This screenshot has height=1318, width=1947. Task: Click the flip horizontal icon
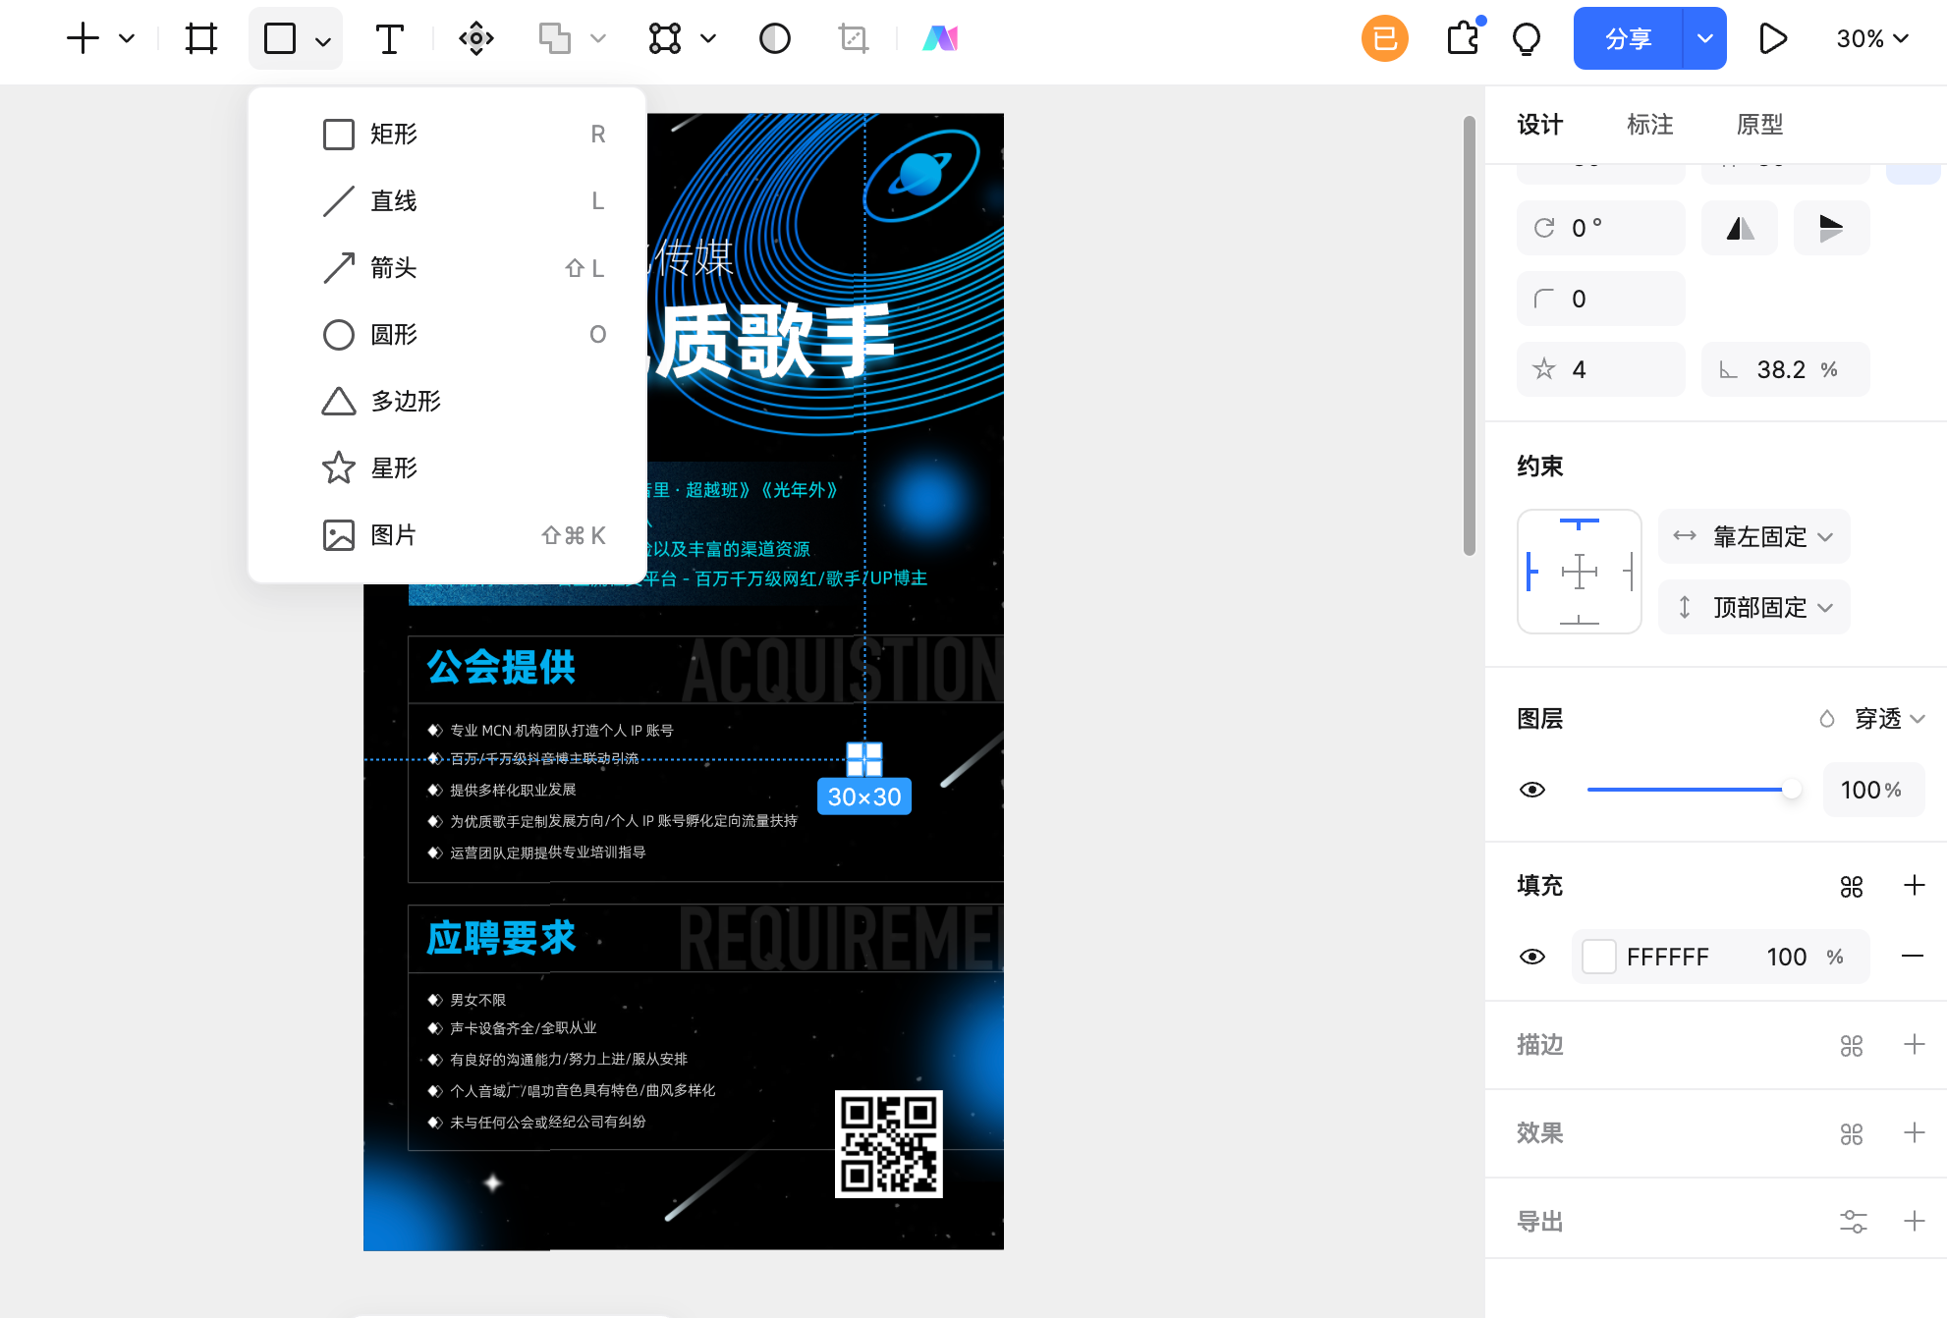(x=1740, y=228)
